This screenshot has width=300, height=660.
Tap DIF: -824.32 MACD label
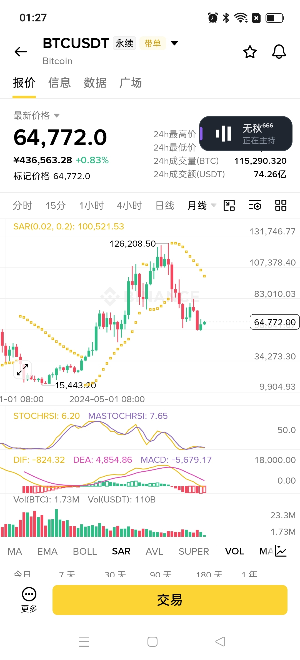coord(39,460)
